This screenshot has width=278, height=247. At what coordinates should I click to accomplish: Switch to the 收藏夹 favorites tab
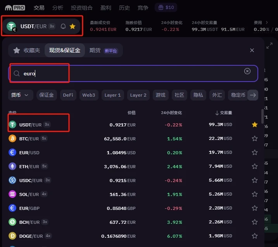click(27, 50)
